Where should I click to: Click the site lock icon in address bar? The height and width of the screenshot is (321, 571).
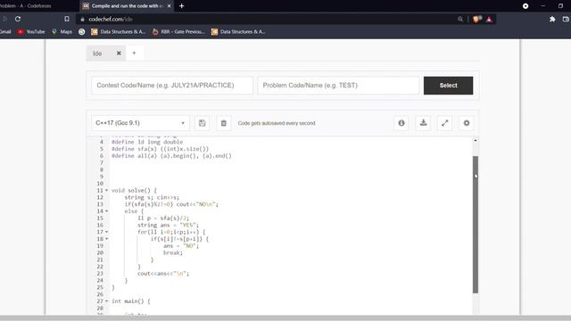(82, 19)
